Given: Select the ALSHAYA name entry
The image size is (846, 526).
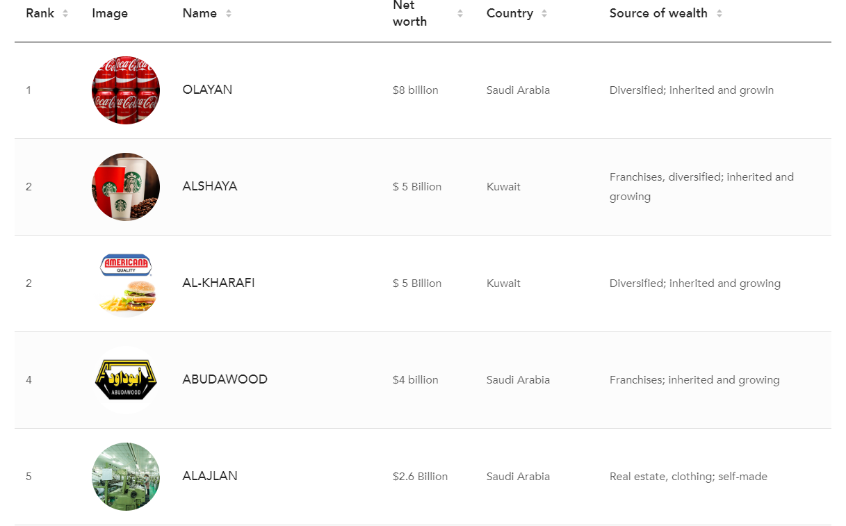Looking at the screenshot, I should [210, 186].
